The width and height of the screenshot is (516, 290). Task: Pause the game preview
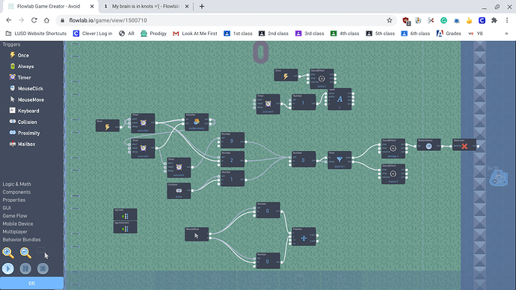25,268
